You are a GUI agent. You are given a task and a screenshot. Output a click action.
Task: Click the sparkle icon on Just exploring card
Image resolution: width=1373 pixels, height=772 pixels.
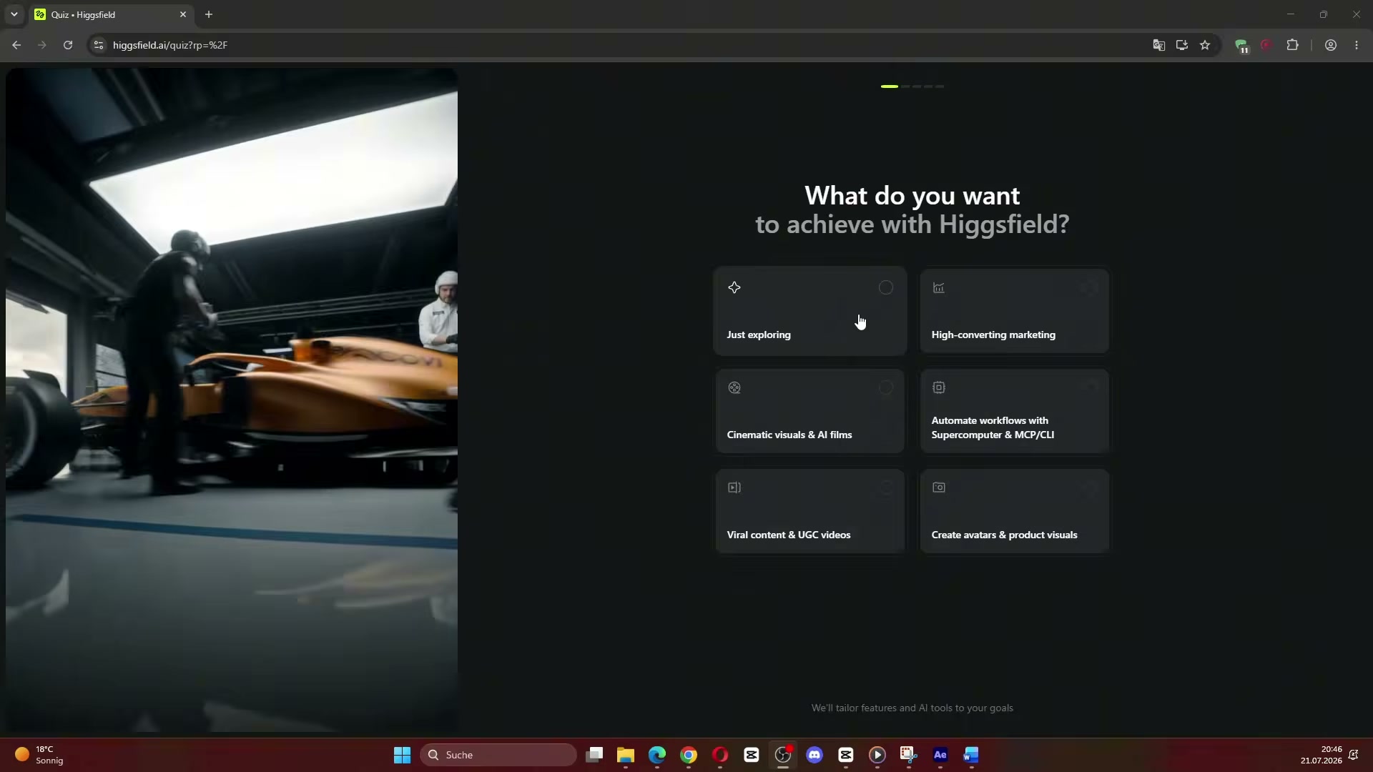point(734,287)
